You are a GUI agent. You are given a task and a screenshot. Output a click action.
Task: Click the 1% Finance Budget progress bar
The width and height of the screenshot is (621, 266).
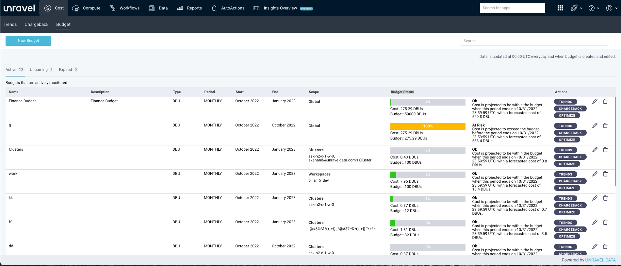pos(428,102)
